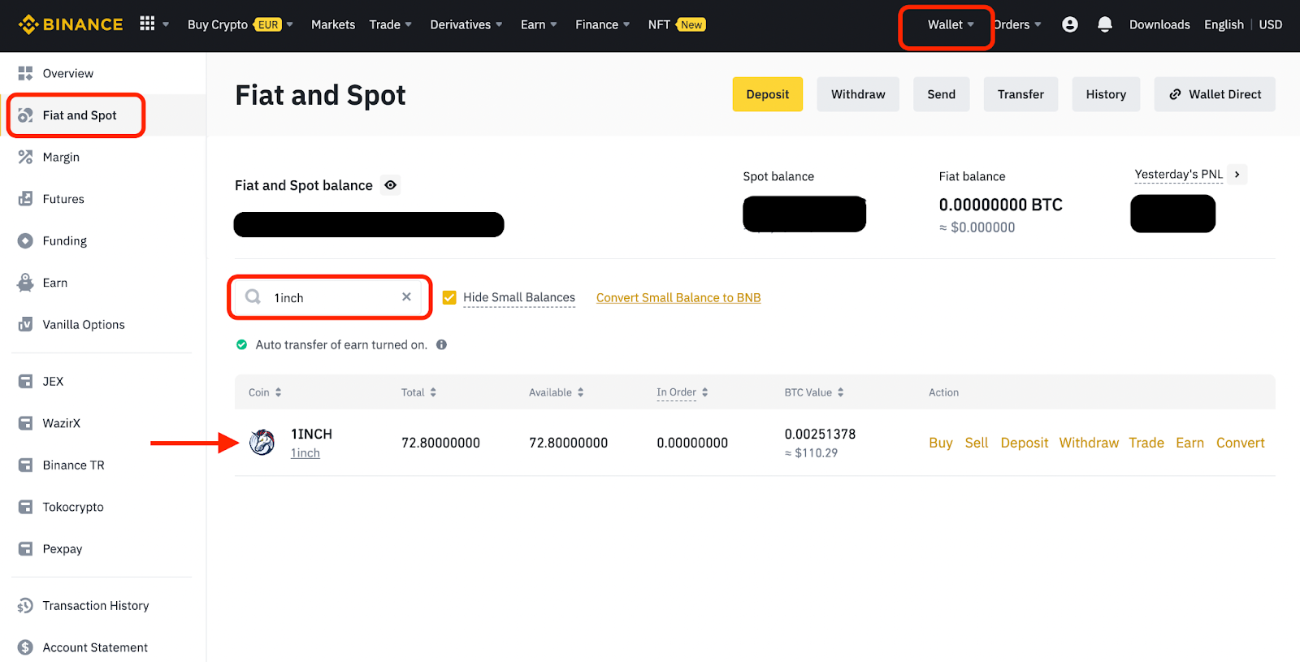Screen dimensions: 1300x662
Task: Select Fiat and Spot in sidebar
Action: (80, 115)
